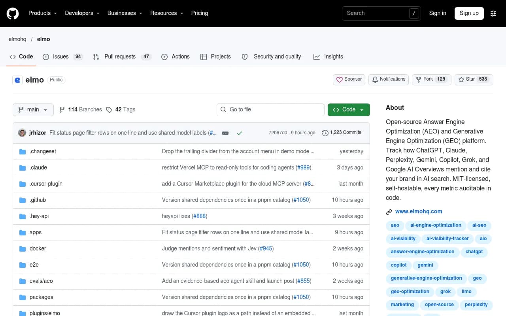Open the evals/aeo folder

(41, 281)
